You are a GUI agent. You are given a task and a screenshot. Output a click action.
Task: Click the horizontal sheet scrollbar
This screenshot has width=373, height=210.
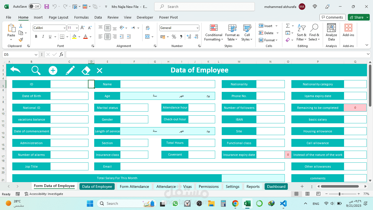[340, 186]
